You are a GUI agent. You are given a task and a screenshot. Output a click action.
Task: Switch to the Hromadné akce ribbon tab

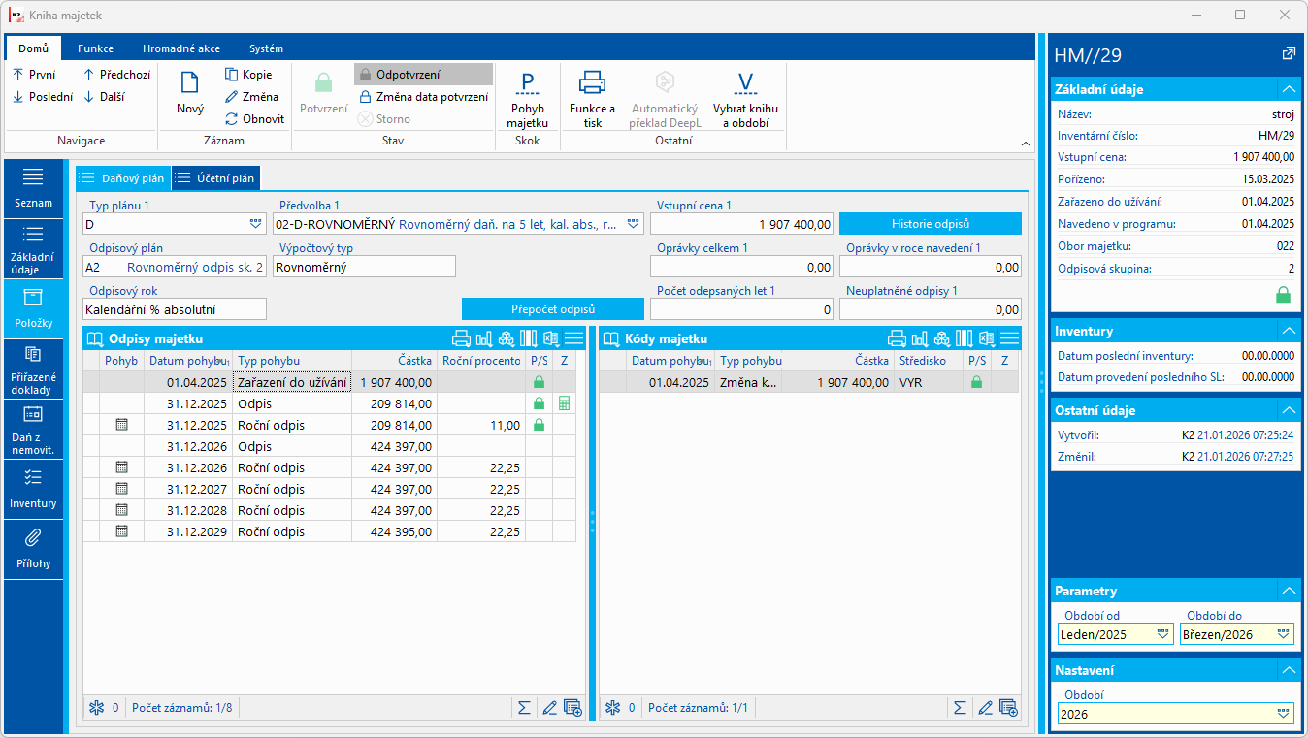180,48
